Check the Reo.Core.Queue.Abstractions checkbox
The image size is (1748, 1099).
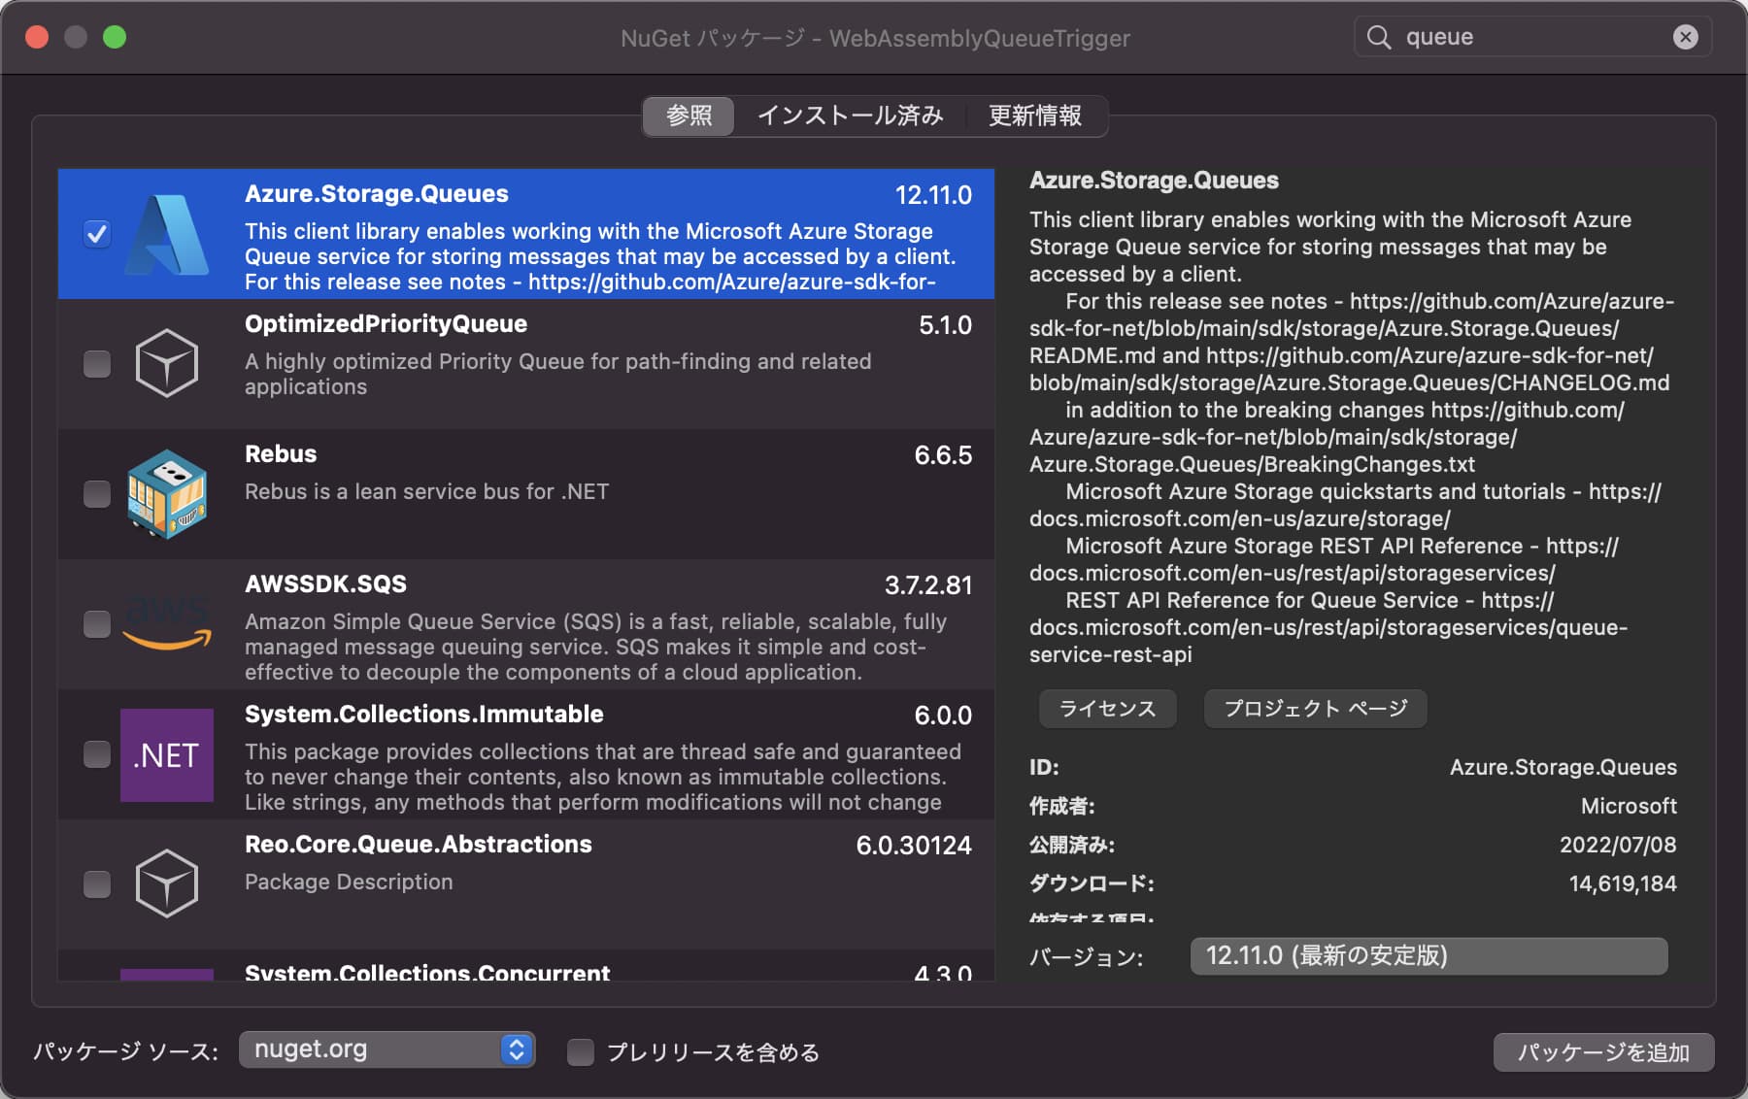coord(97,884)
